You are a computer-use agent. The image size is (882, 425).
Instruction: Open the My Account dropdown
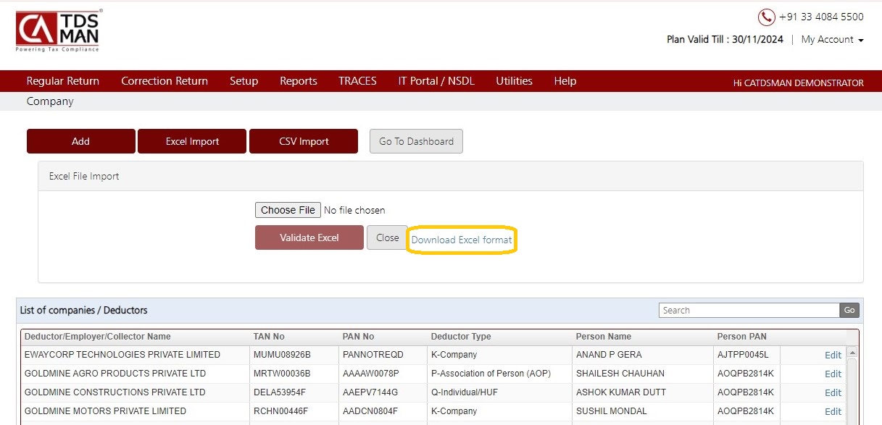coord(832,40)
